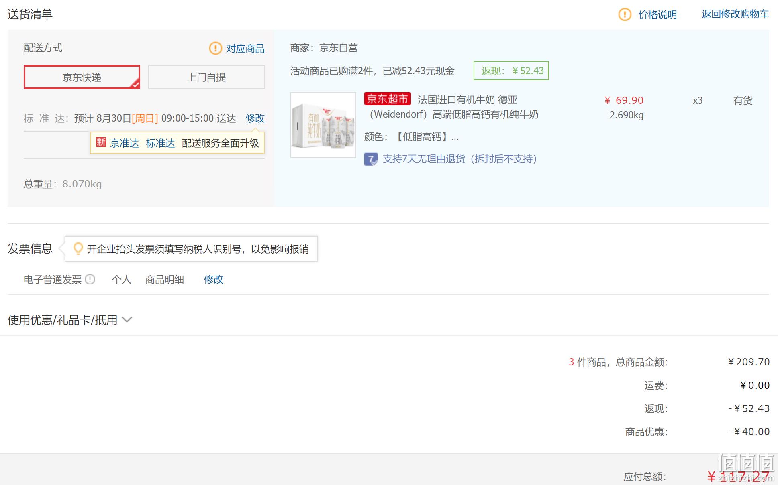This screenshot has height=485, width=778.
Task: Click info icon next to 电子普通发票
Action: coord(90,279)
